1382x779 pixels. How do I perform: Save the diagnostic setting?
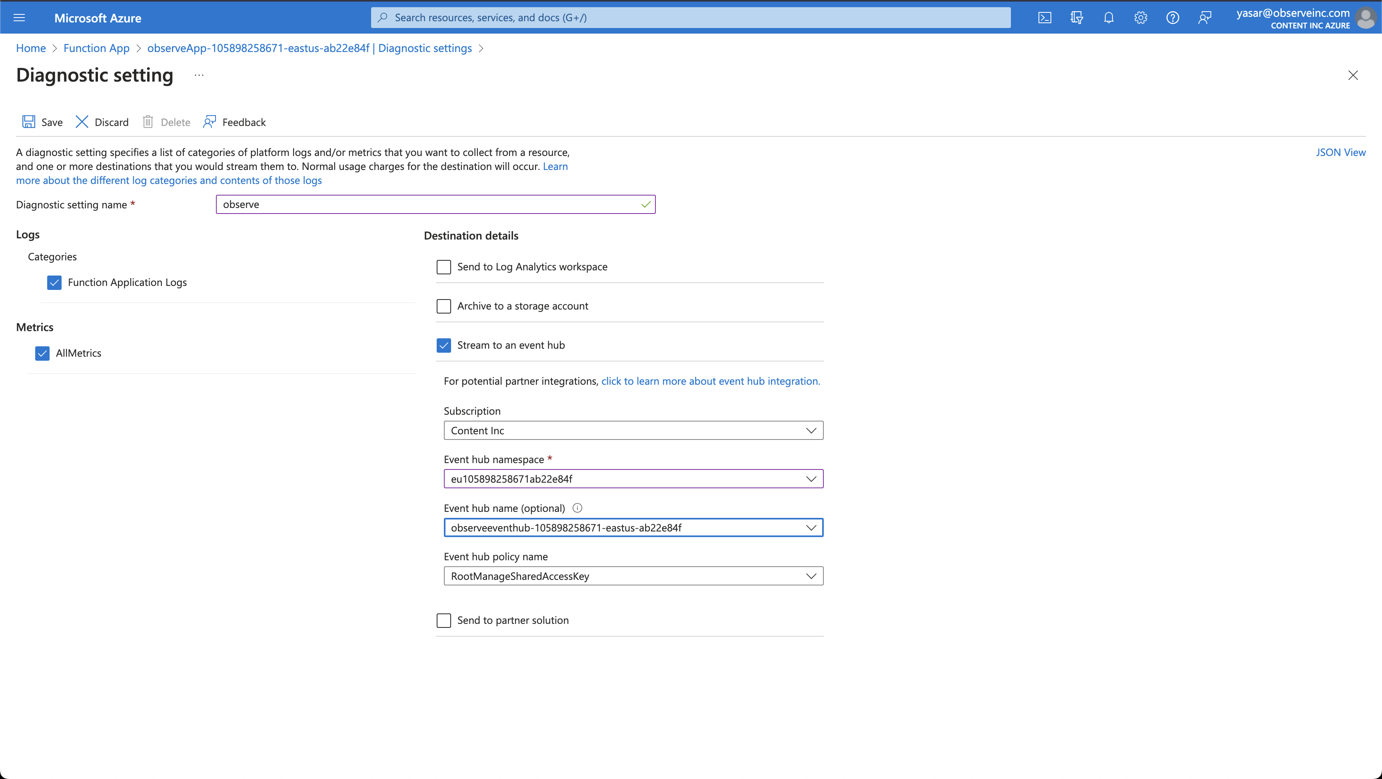(x=42, y=122)
